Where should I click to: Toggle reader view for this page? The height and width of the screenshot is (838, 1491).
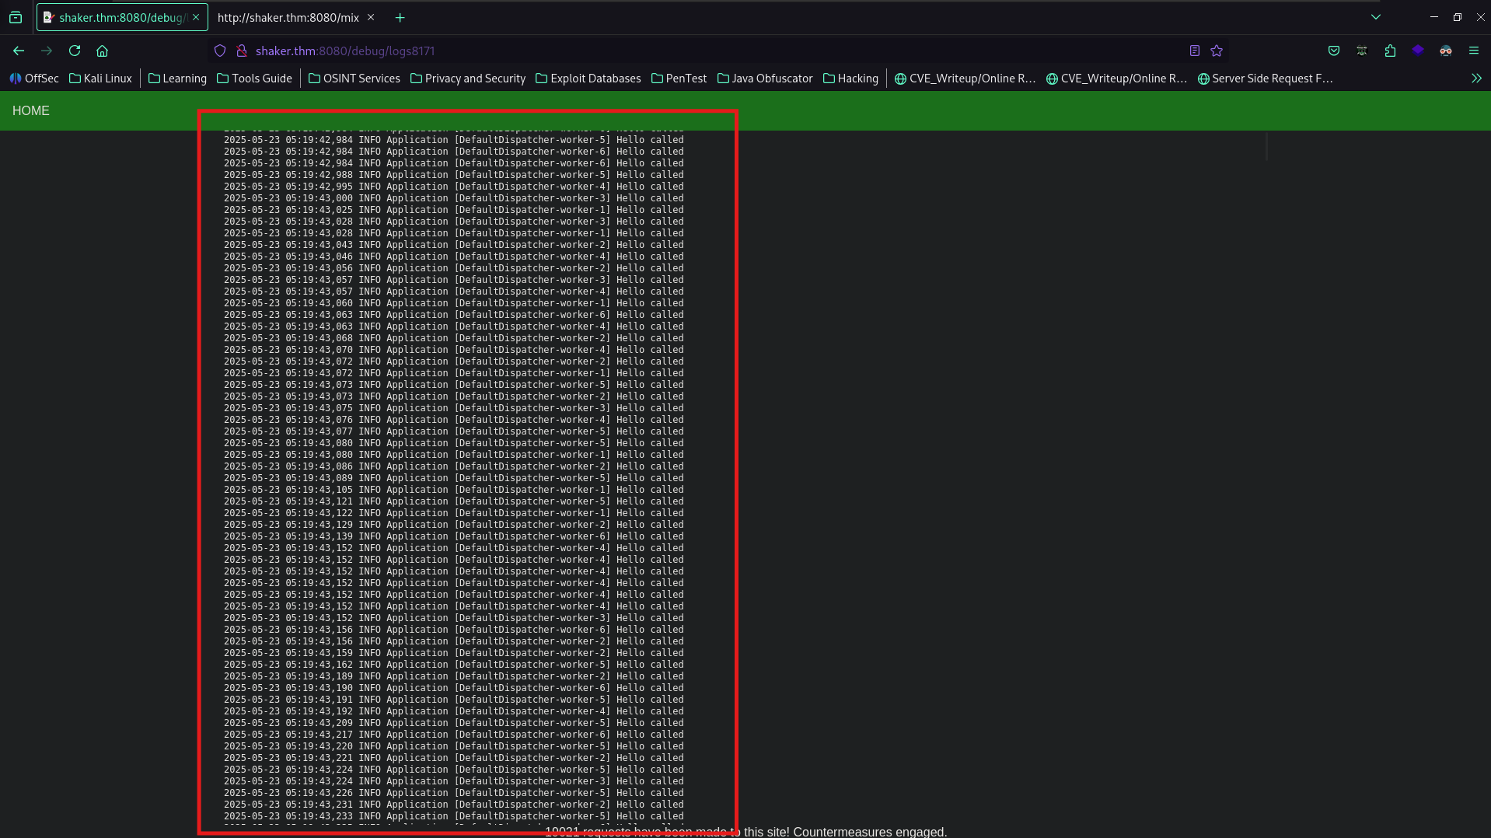pos(1195,51)
